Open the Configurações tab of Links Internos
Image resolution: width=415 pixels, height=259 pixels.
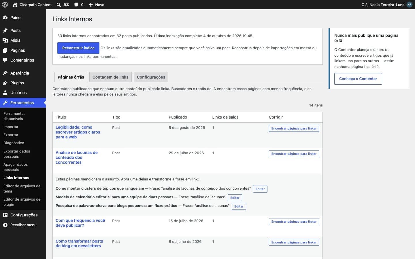coord(151,77)
